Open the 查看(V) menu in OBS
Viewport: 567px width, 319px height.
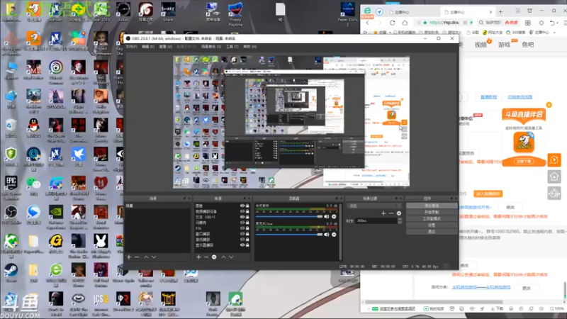click(166, 47)
